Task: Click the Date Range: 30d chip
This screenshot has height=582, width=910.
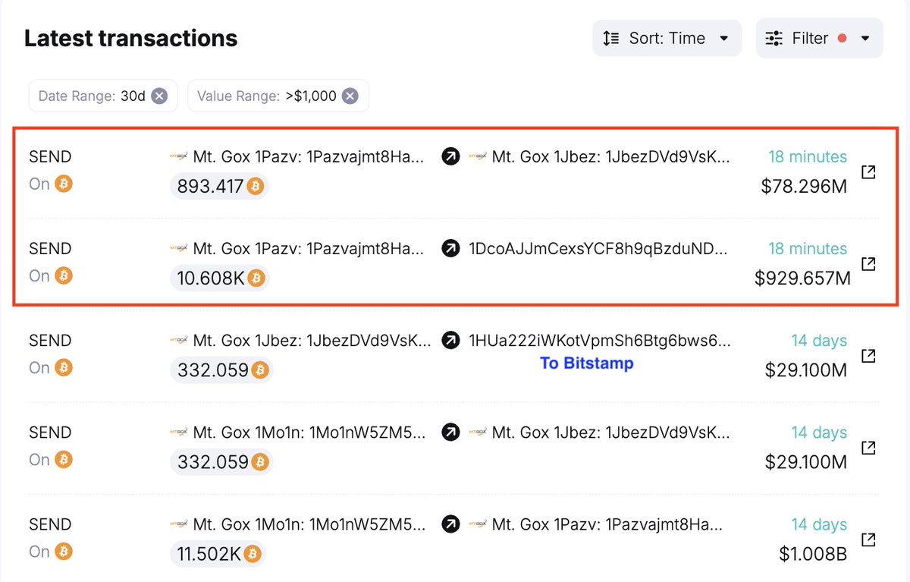Action: 92,96
